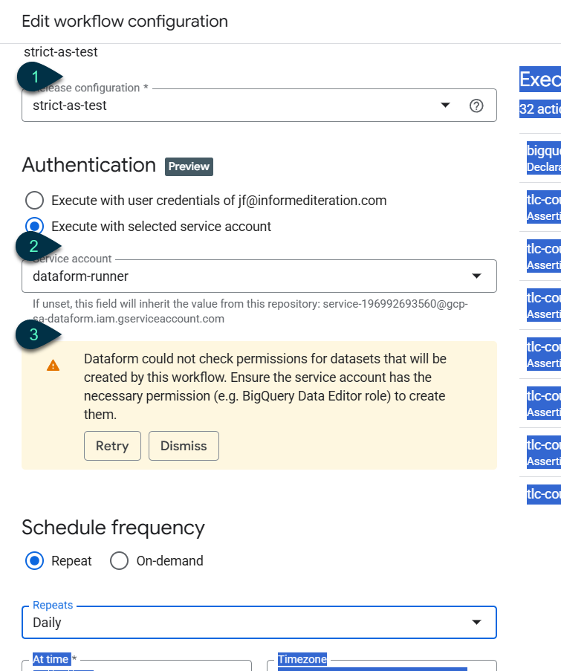Click the Timezone field

click(x=380, y=666)
